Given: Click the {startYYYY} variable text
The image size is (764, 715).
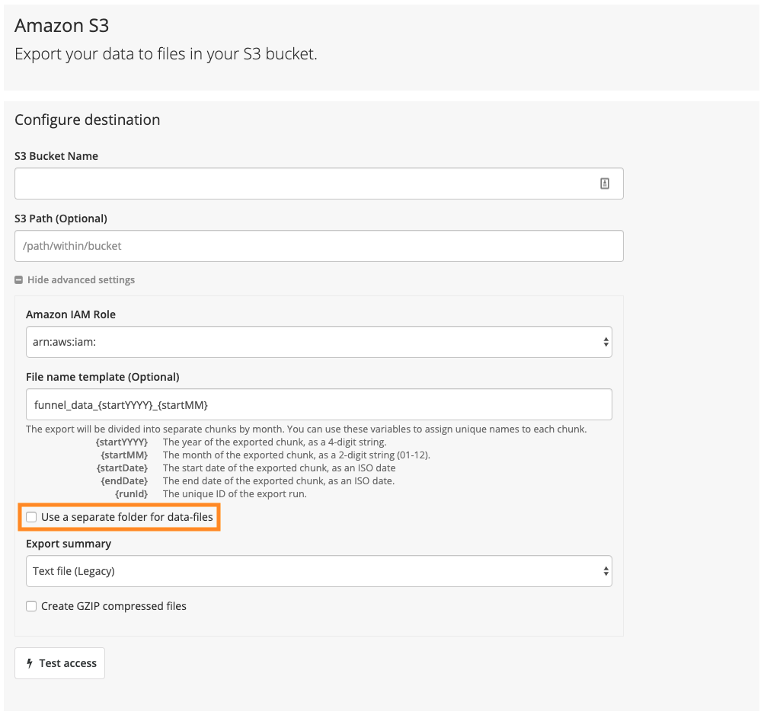Looking at the screenshot, I should [122, 442].
